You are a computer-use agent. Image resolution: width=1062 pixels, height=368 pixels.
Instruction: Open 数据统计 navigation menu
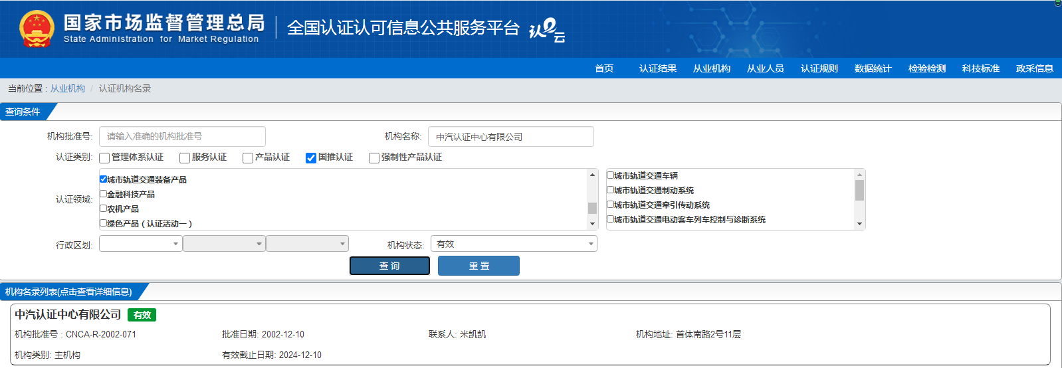[x=873, y=68]
